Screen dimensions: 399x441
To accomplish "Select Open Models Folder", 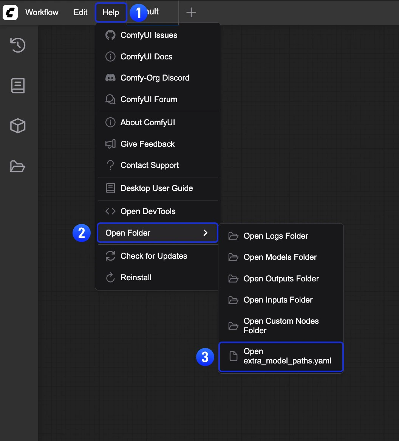I will tap(281, 257).
